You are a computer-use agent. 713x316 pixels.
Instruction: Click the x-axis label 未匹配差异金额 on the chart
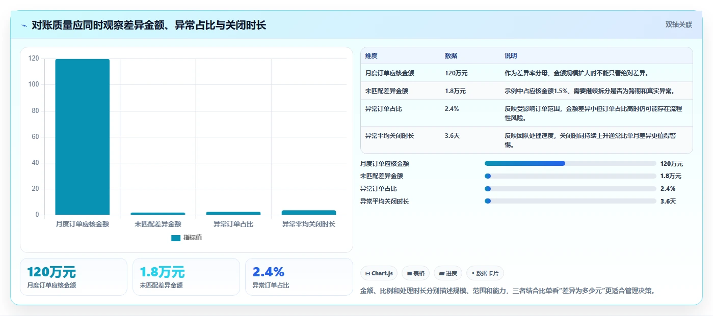pyautogui.click(x=158, y=224)
